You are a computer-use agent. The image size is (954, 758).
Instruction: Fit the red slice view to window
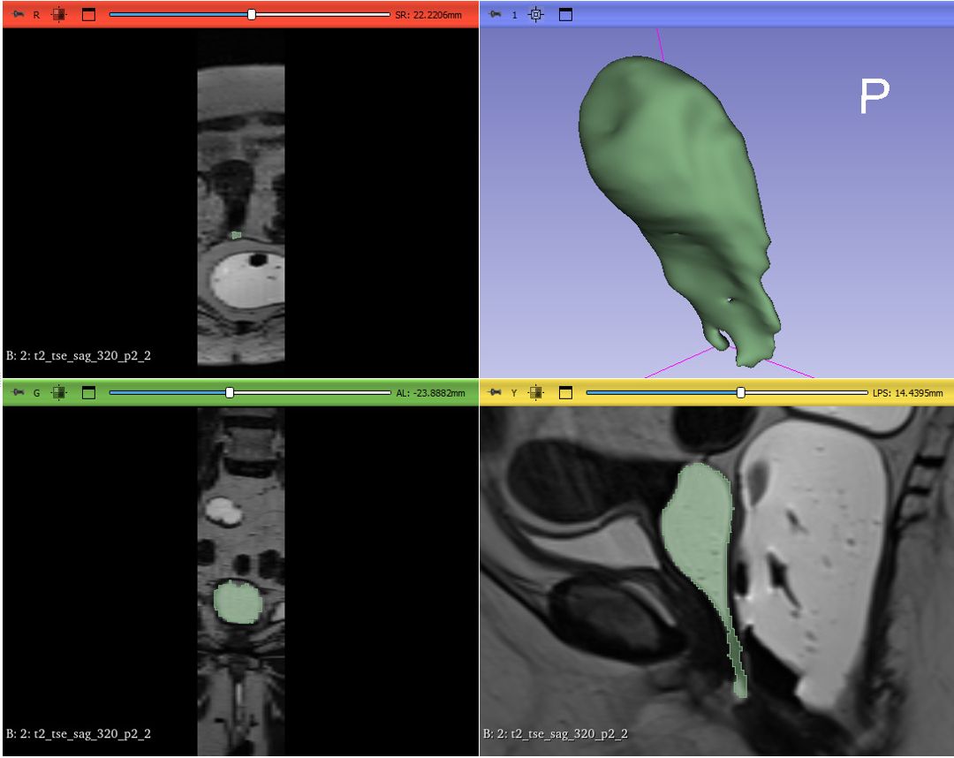pyautogui.click(x=58, y=15)
